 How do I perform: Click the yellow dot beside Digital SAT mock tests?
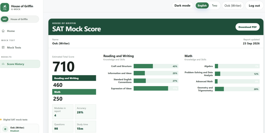tap(1, 120)
